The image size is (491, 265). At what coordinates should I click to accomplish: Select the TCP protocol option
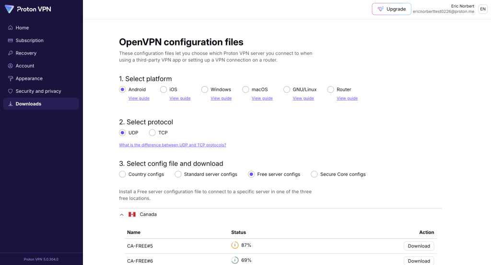click(152, 132)
